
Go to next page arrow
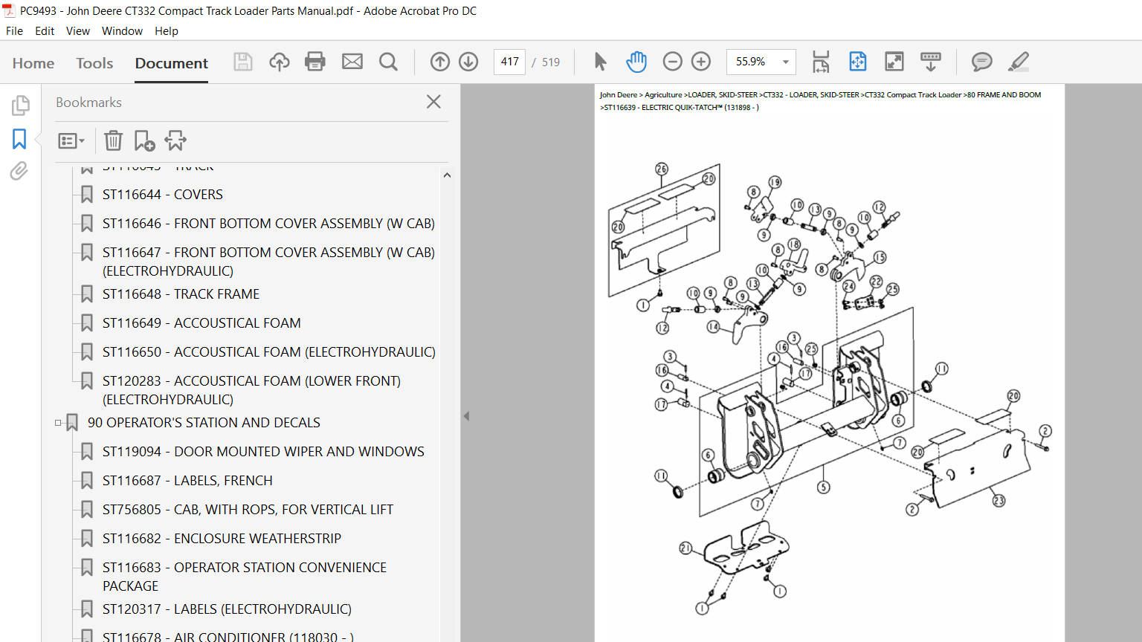(468, 62)
